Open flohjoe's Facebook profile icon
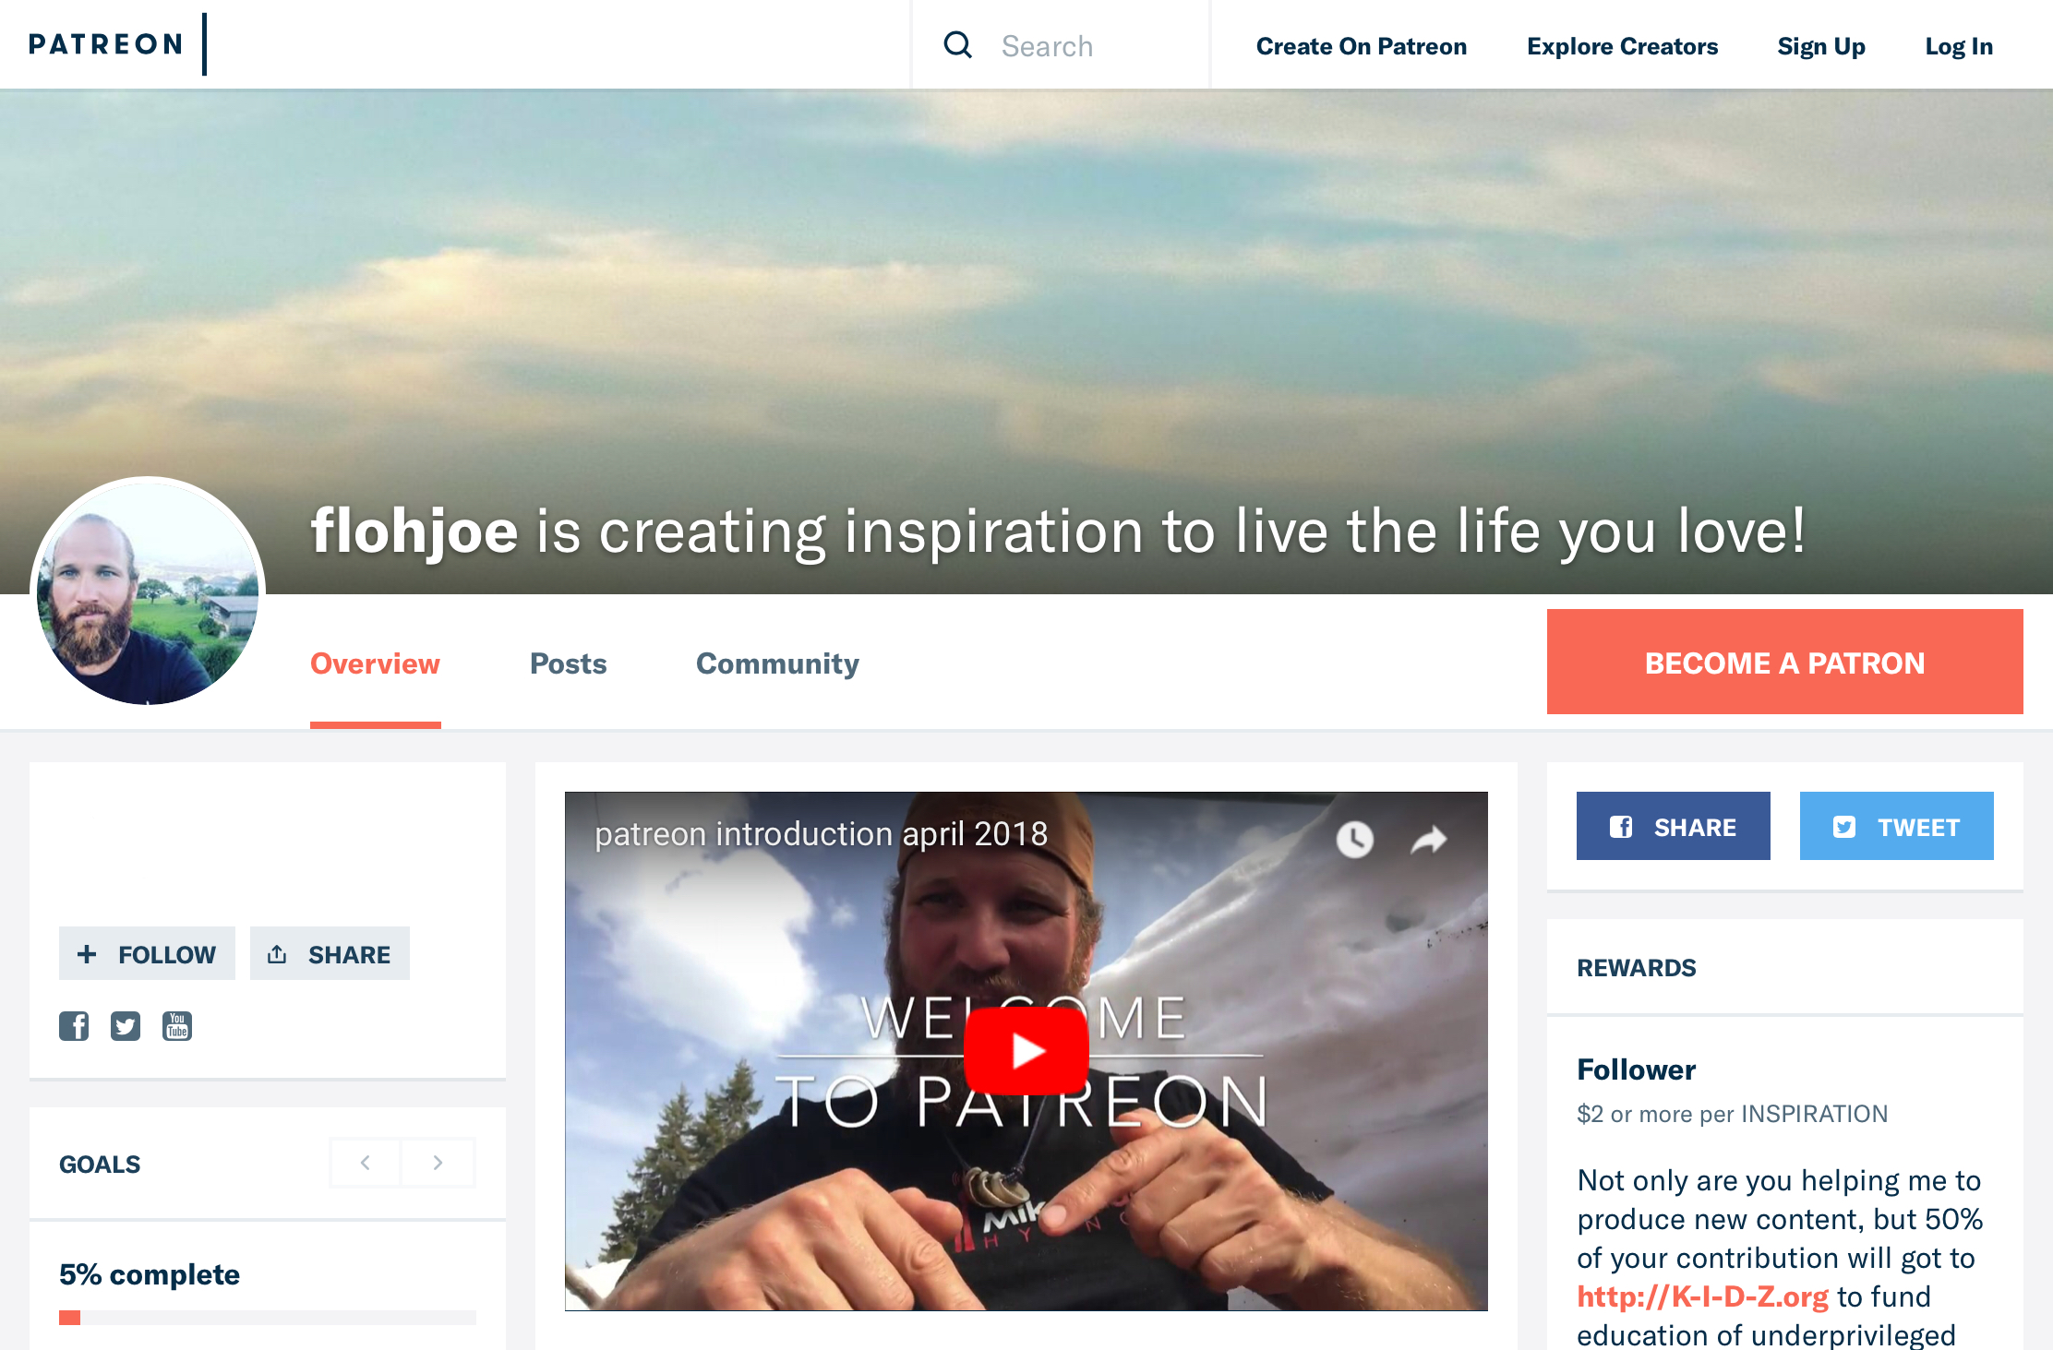The height and width of the screenshot is (1350, 2053). (74, 1026)
